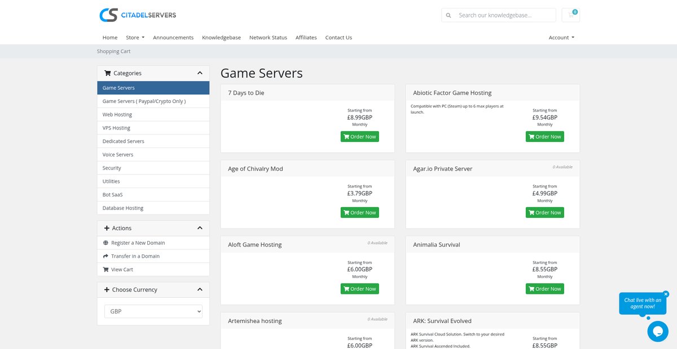The width and height of the screenshot is (677, 349).
Task: Go to Home in navigation bar
Action: (110, 38)
